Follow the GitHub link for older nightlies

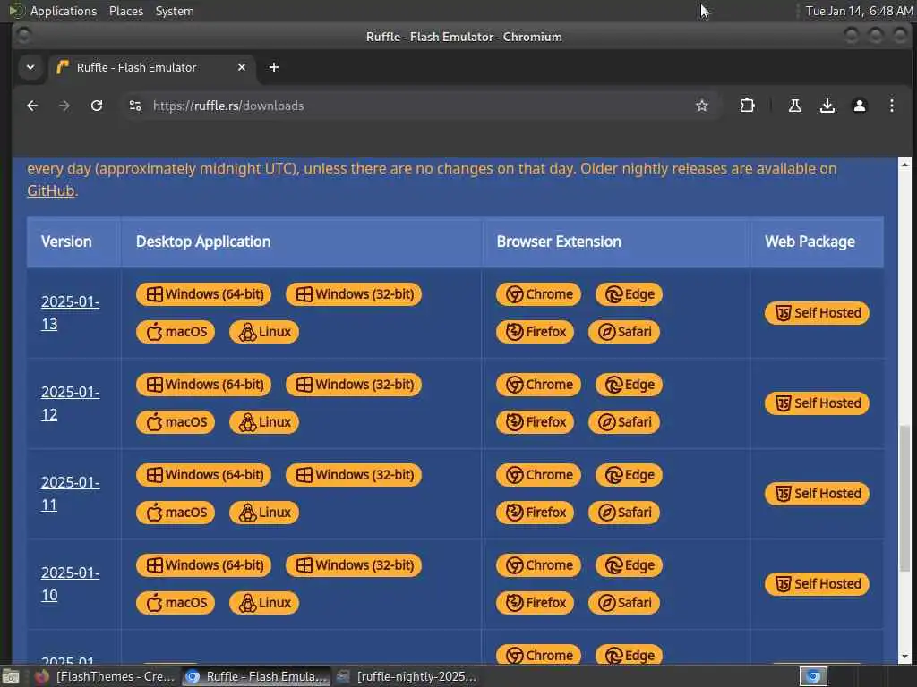51,191
